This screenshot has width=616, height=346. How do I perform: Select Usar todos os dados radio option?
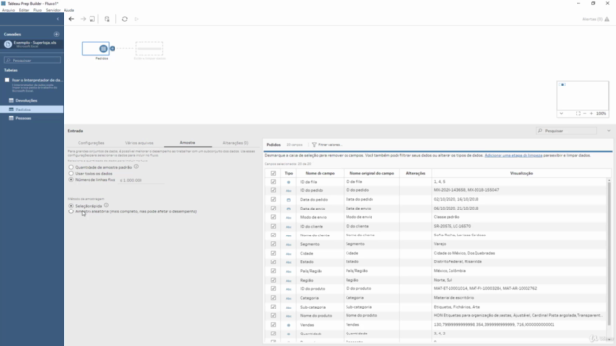(x=71, y=173)
